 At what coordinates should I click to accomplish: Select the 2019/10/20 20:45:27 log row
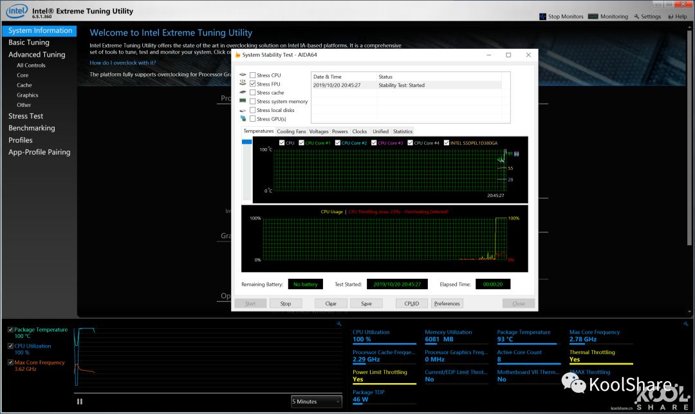coord(407,85)
